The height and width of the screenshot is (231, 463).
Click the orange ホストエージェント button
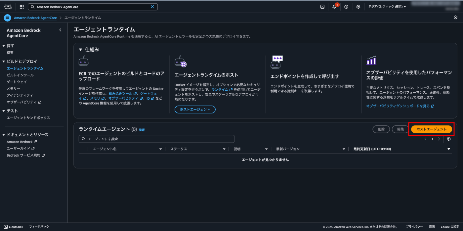432,129
